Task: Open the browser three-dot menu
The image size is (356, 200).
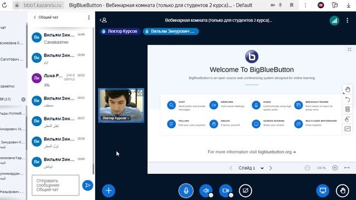Action: tap(305, 5)
